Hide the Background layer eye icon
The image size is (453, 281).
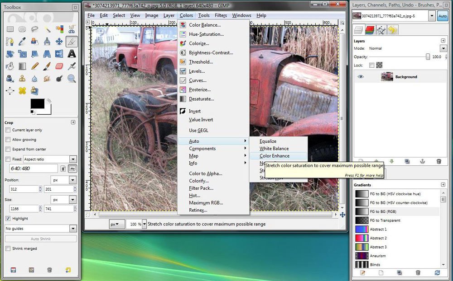361,77
